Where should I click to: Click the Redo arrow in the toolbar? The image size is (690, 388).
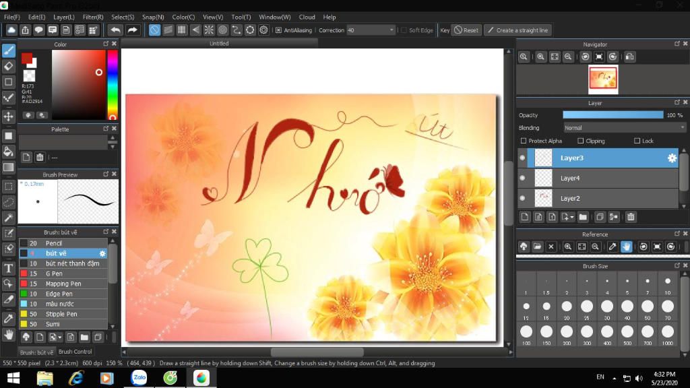click(132, 30)
